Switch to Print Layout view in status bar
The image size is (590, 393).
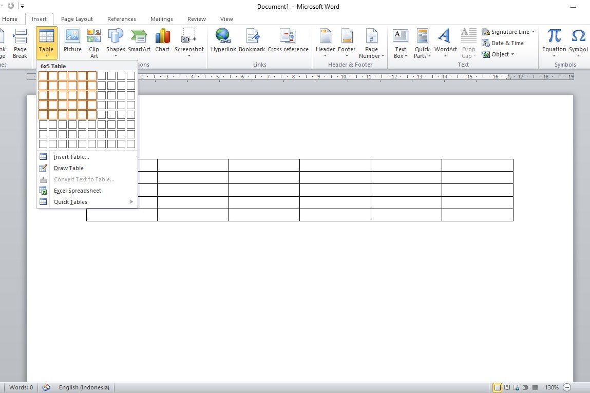[x=497, y=387]
